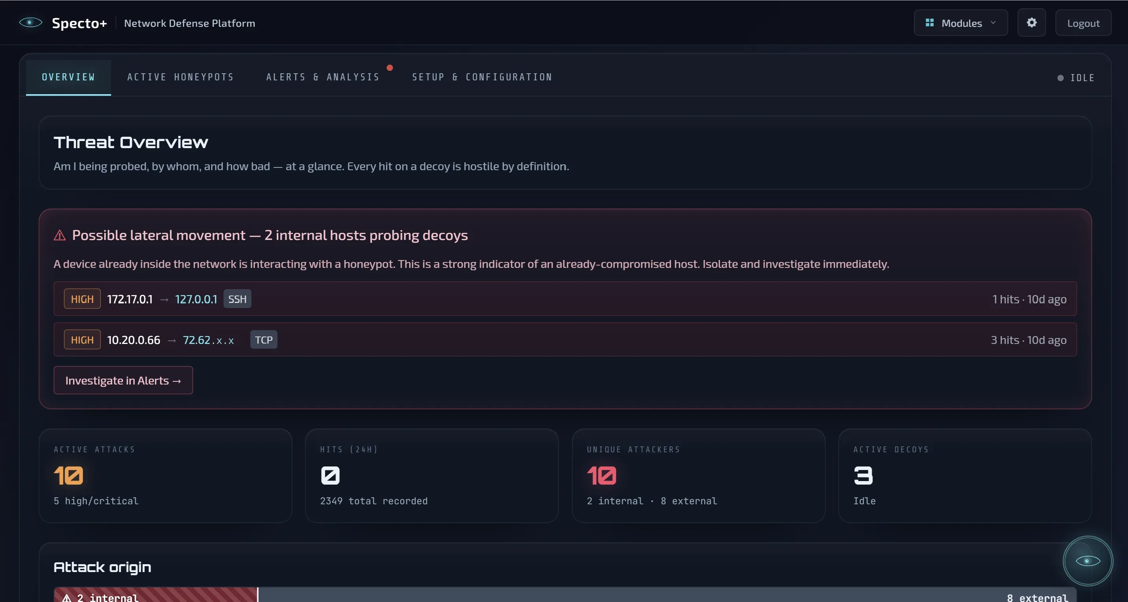Click the HIGH badge for 172.17.0.1
Screen dimensions: 1128x602
pyautogui.click(x=82, y=299)
